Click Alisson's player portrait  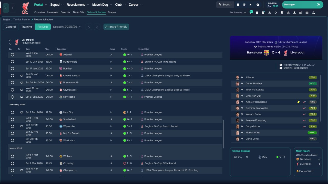click(238, 77)
